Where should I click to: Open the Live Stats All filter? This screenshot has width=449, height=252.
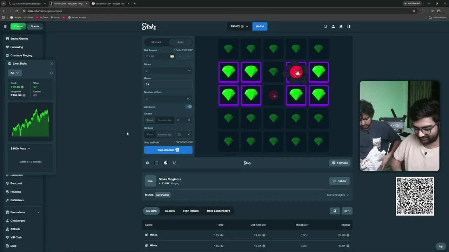(x=14, y=73)
